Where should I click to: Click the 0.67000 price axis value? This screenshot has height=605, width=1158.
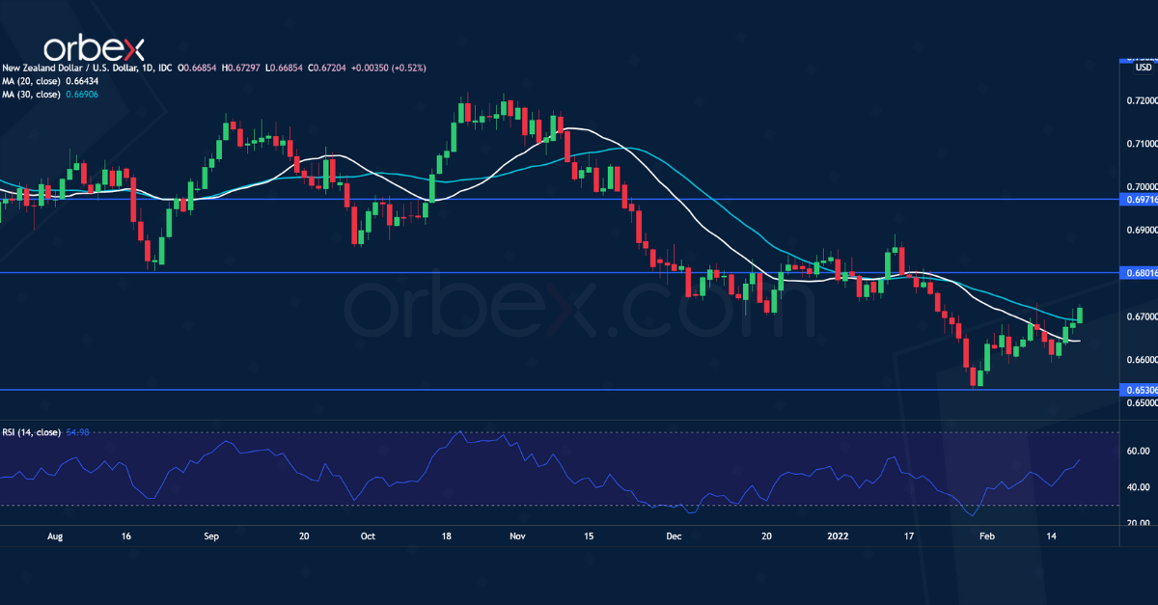[x=1142, y=316]
